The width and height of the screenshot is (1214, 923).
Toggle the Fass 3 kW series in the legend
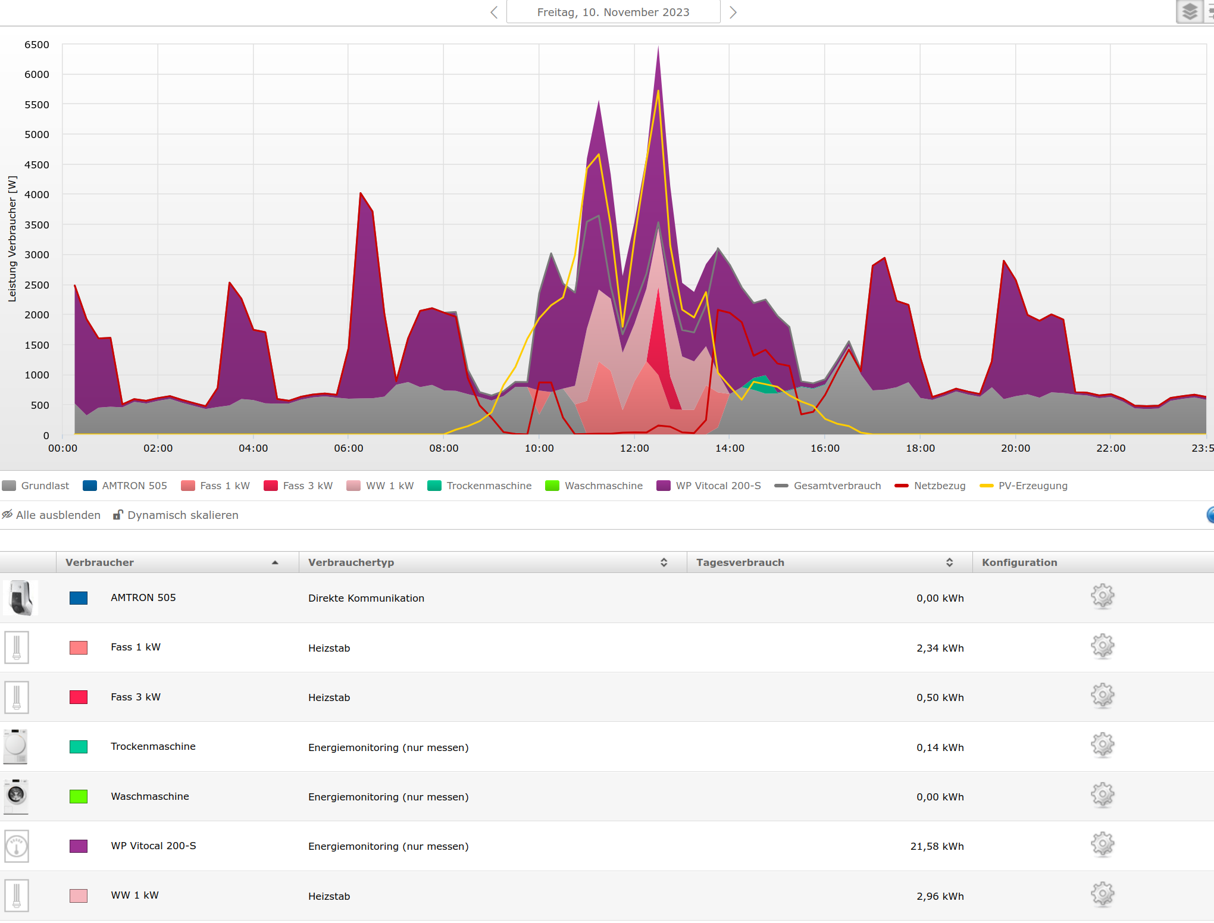pyautogui.click(x=298, y=486)
